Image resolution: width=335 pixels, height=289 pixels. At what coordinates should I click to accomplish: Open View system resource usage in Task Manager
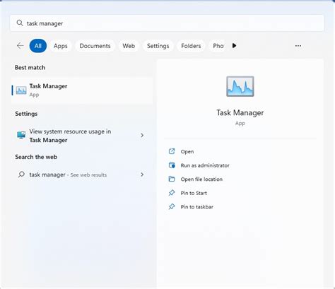(x=82, y=136)
